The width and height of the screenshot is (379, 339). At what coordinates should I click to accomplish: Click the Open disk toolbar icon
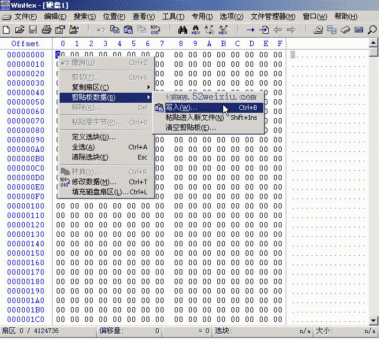pyautogui.click(x=318, y=30)
